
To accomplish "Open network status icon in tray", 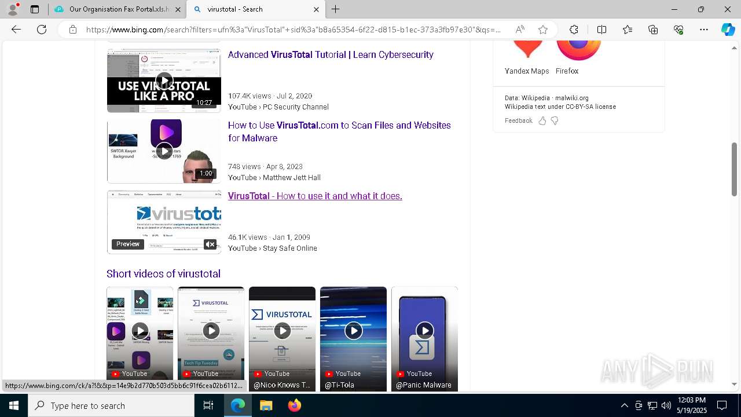I will pyautogui.click(x=652, y=405).
